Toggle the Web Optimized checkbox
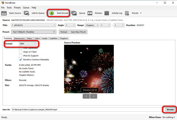Viewport: 177px width, 120px height. (20, 48)
